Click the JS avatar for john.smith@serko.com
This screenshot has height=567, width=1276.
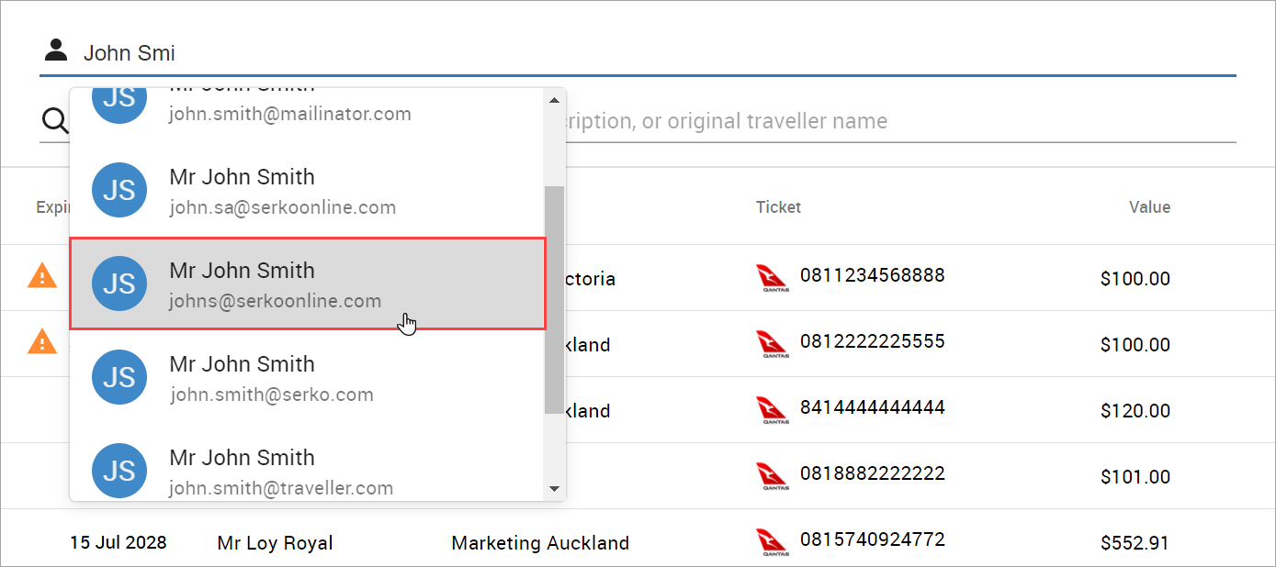click(x=119, y=377)
